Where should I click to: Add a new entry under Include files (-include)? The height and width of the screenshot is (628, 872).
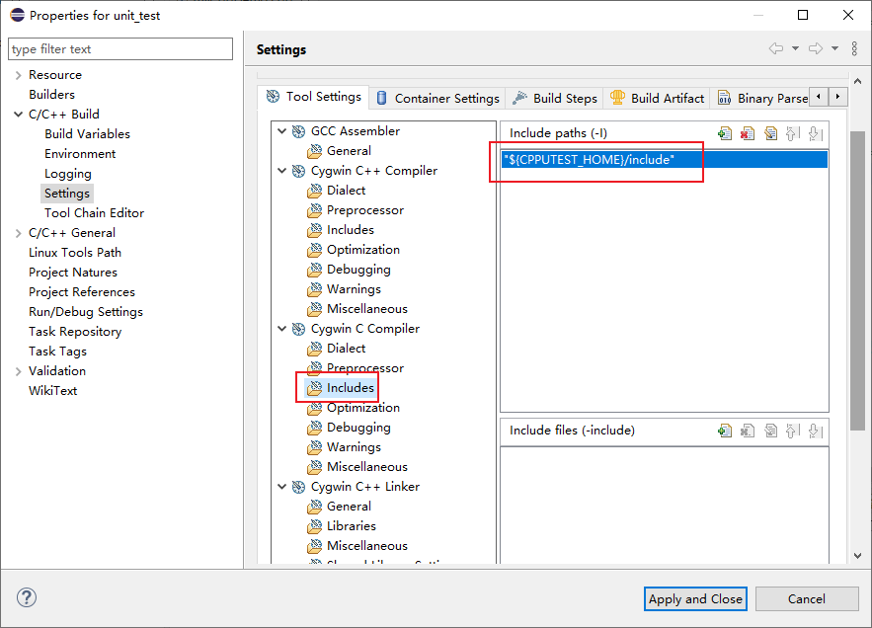(x=726, y=431)
